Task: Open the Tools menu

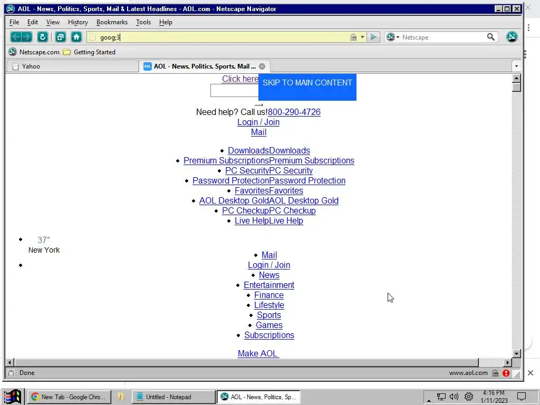Action: coord(143,22)
